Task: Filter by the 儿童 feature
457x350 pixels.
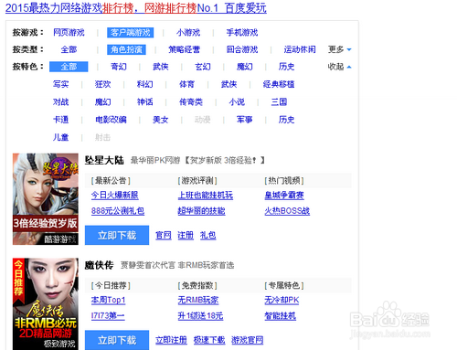Action: pos(60,137)
